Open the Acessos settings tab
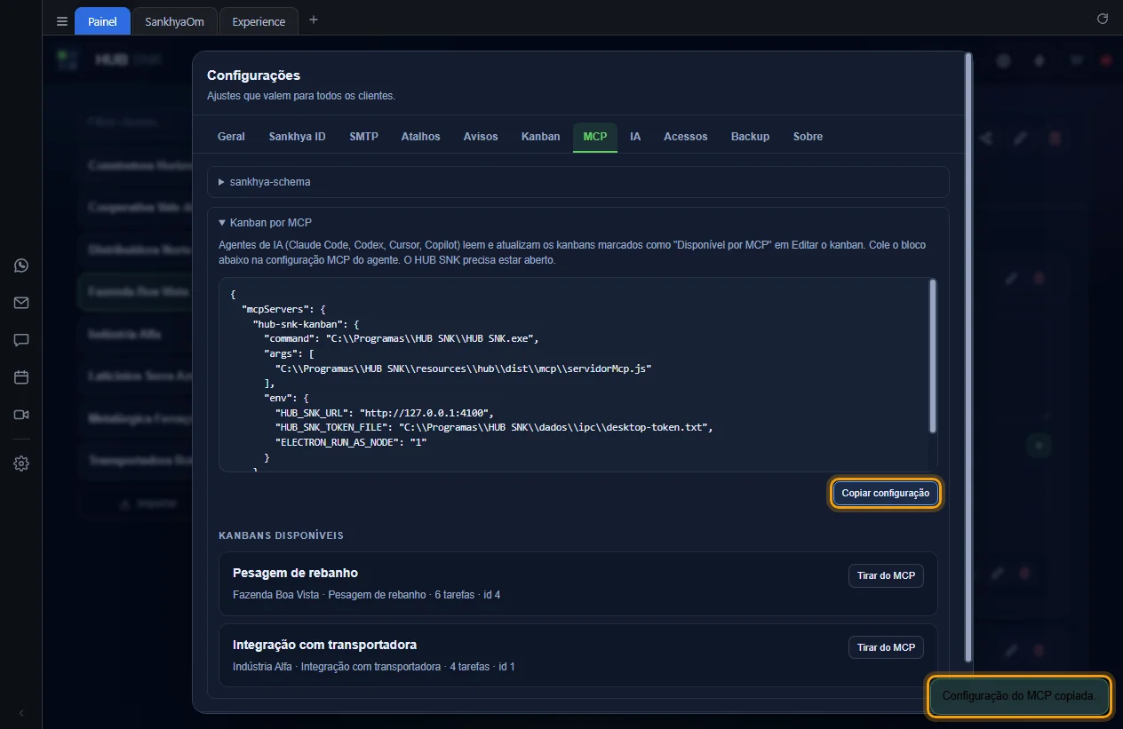The height and width of the screenshot is (729, 1123). [685, 137]
